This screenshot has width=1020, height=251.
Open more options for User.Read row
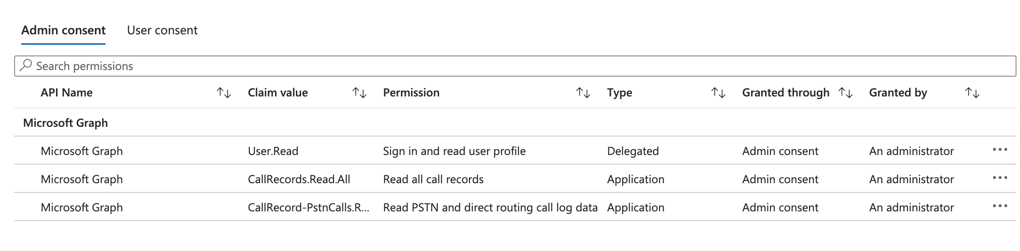(x=1000, y=150)
